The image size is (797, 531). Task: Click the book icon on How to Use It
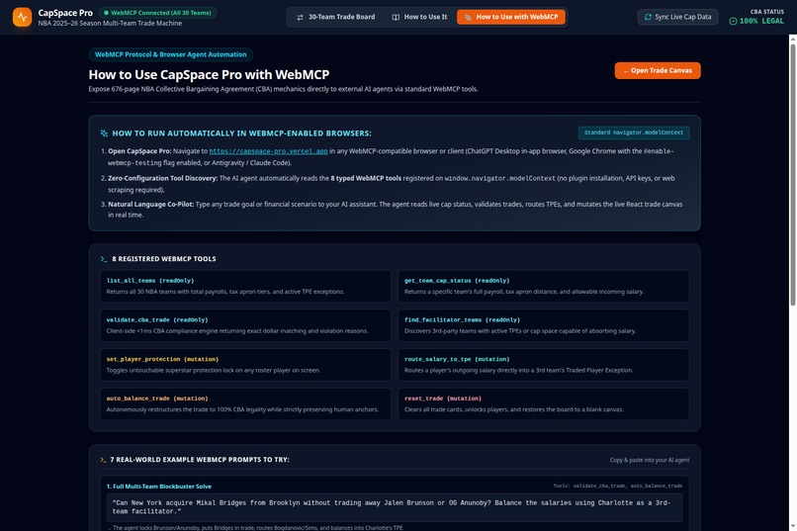(x=396, y=17)
